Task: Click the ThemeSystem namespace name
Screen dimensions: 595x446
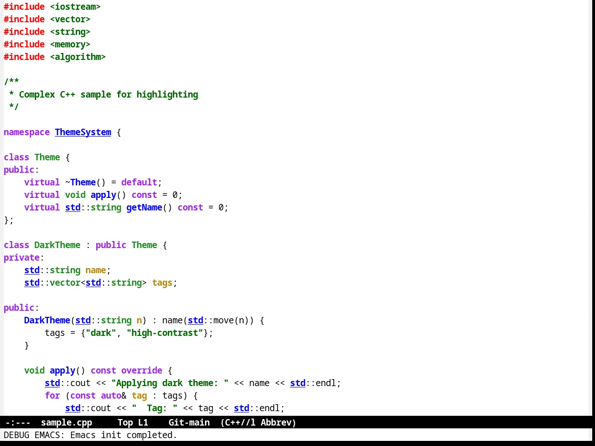Action: point(83,132)
